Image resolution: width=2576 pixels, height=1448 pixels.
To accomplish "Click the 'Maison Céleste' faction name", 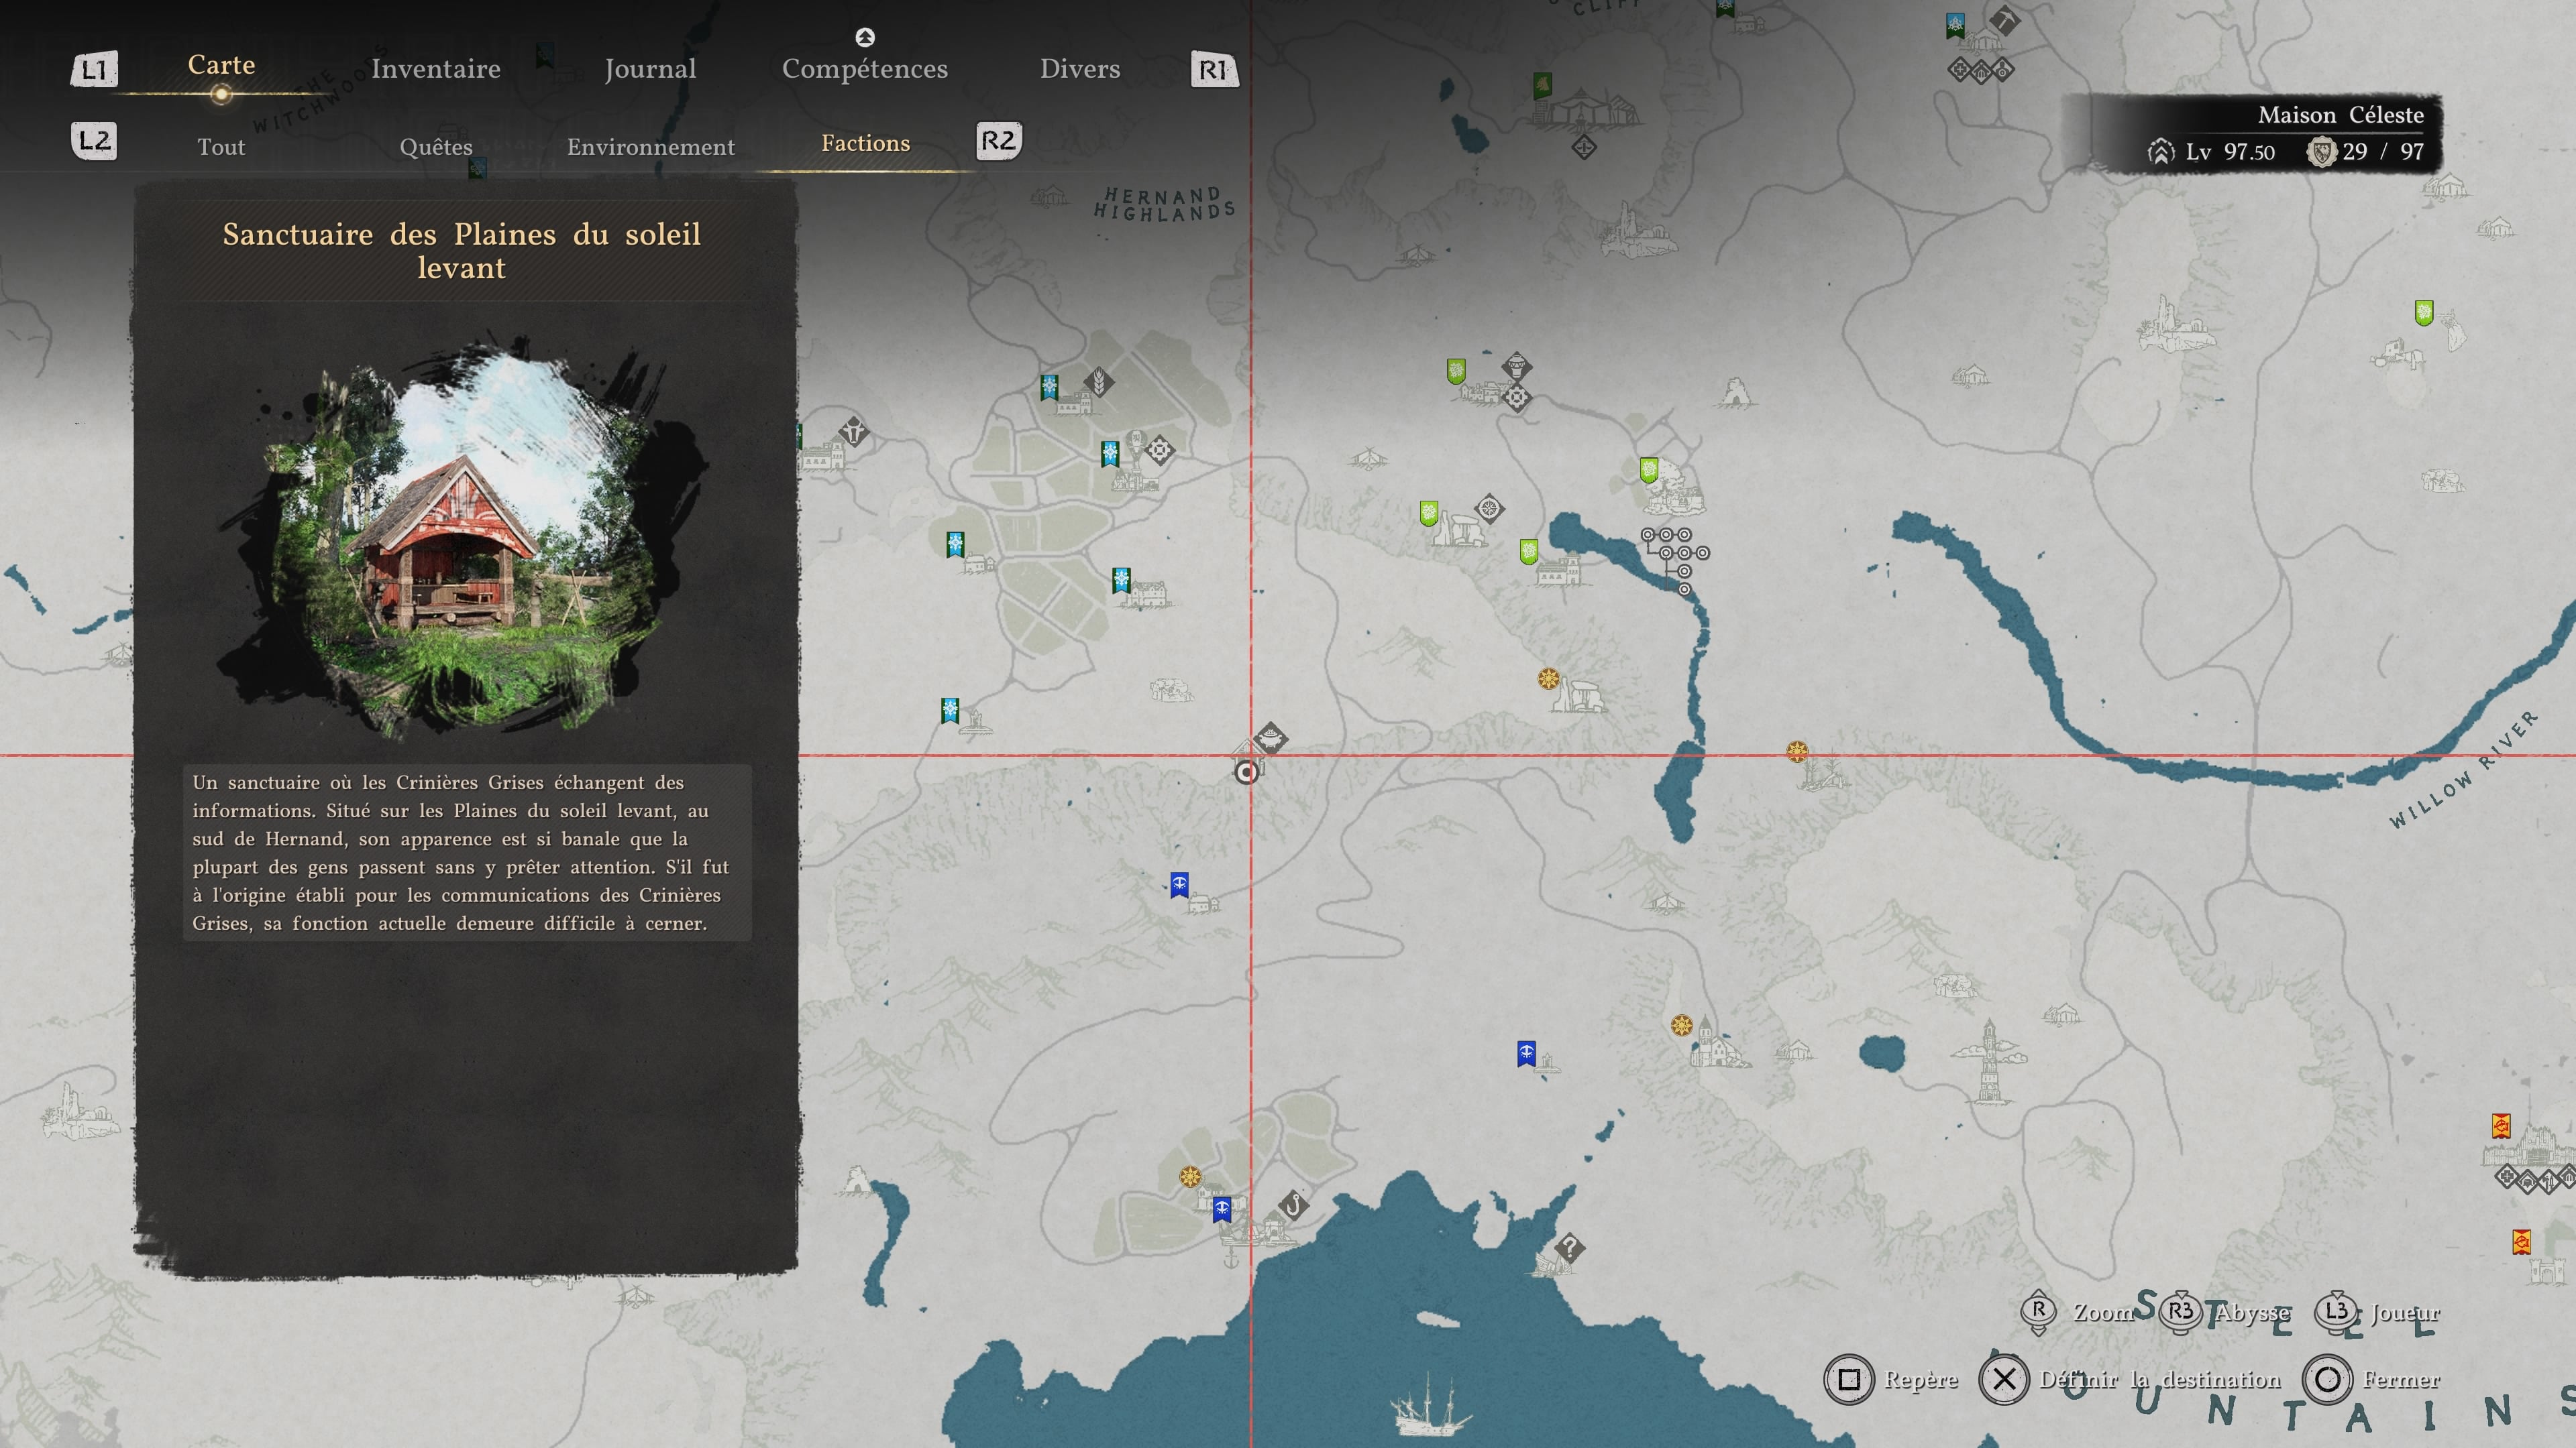I will click(x=2341, y=115).
